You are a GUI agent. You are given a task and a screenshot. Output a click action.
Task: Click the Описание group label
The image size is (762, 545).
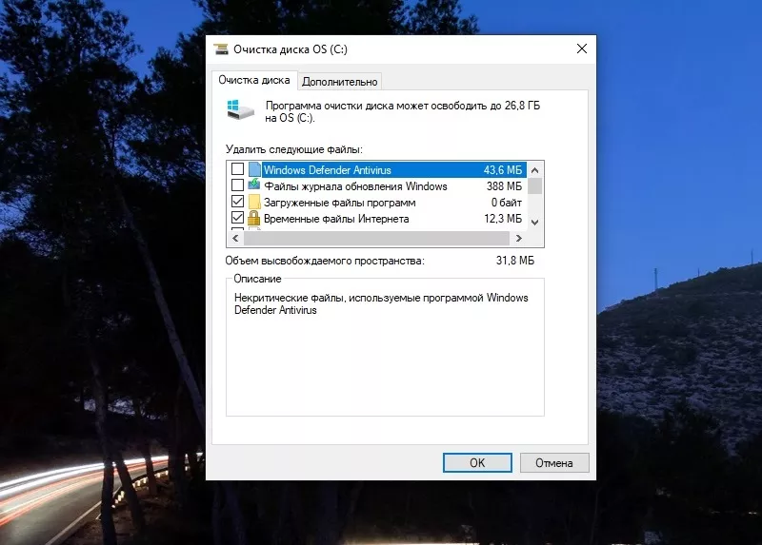(x=257, y=279)
